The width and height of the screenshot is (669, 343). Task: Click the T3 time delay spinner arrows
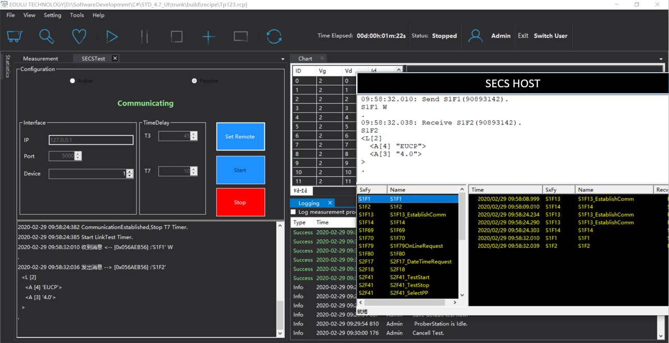pos(194,136)
